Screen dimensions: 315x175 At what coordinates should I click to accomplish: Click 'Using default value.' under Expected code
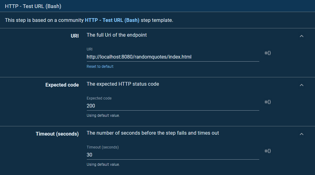click(x=103, y=116)
